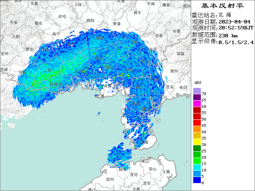Viewport: 255px width, 191px height.
Task: Click the 贵港 map label
Action: 117,24
